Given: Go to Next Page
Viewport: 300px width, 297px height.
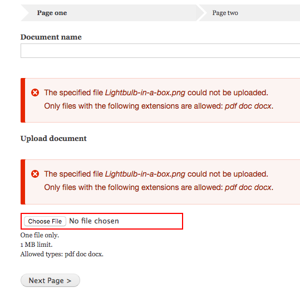Looking at the screenshot, I should [x=50, y=280].
